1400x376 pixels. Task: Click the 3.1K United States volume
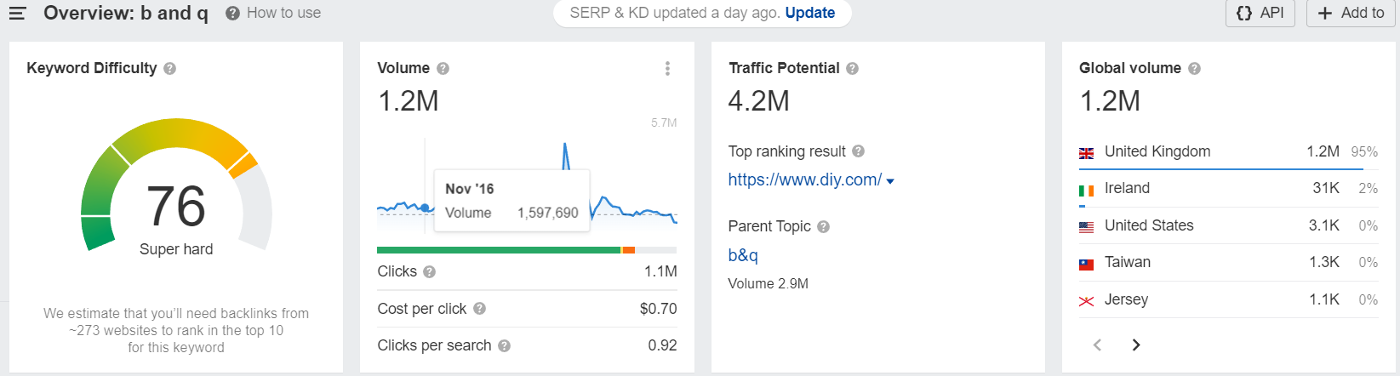(x=1324, y=225)
